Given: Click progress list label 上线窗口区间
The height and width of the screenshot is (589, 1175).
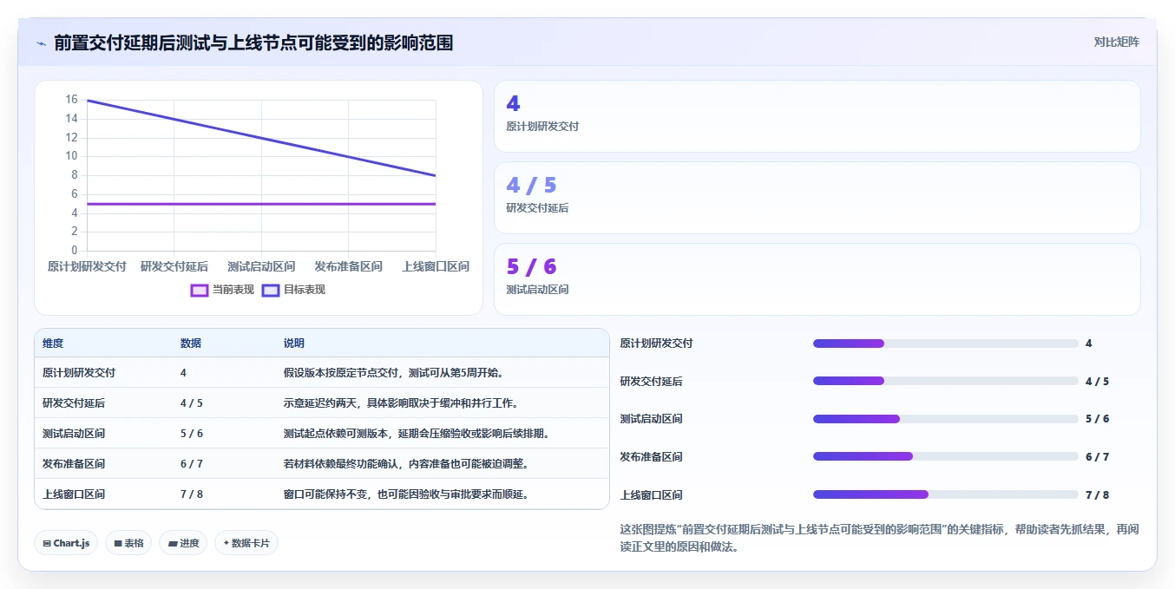Looking at the screenshot, I should pos(651,495).
